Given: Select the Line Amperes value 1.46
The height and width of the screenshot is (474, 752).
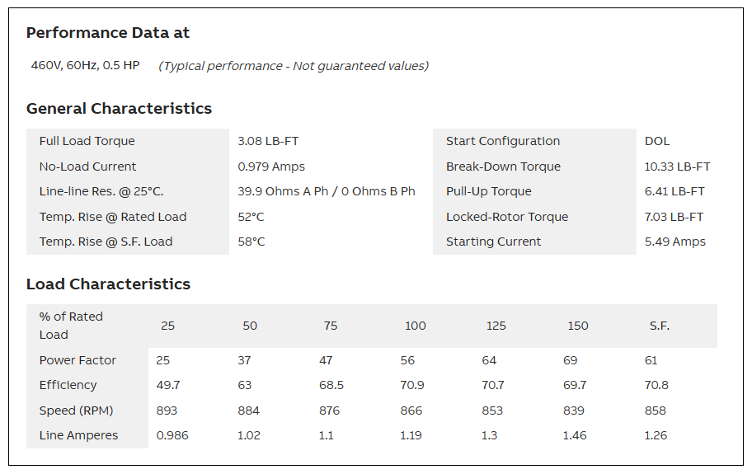Looking at the screenshot, I should (x=575, y=435).
